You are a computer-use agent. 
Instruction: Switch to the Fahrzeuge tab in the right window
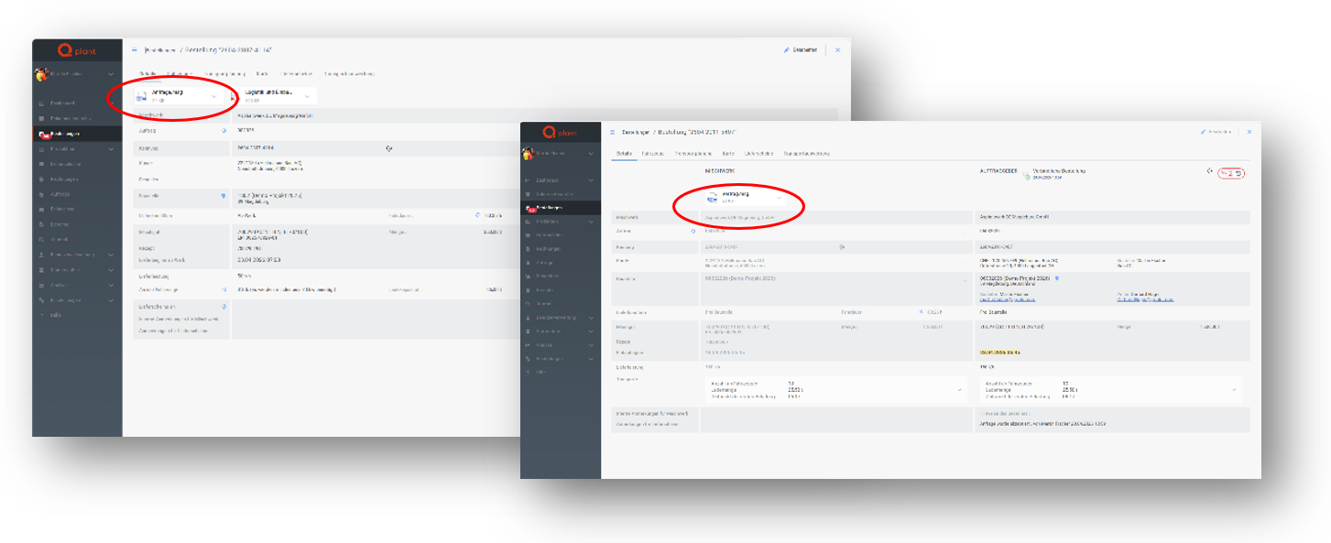pyautogui.click(x=653, y=154)
